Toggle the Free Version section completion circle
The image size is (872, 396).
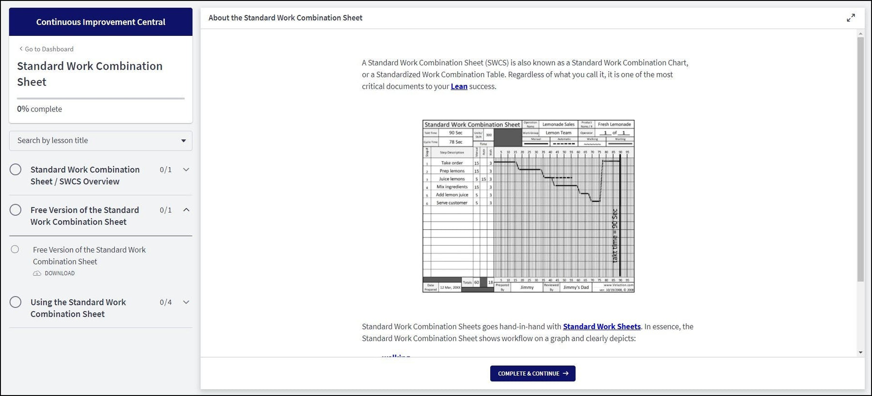(16, 210)
